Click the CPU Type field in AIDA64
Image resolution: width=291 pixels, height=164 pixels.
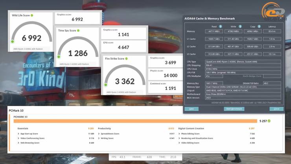tap(243, 61)
